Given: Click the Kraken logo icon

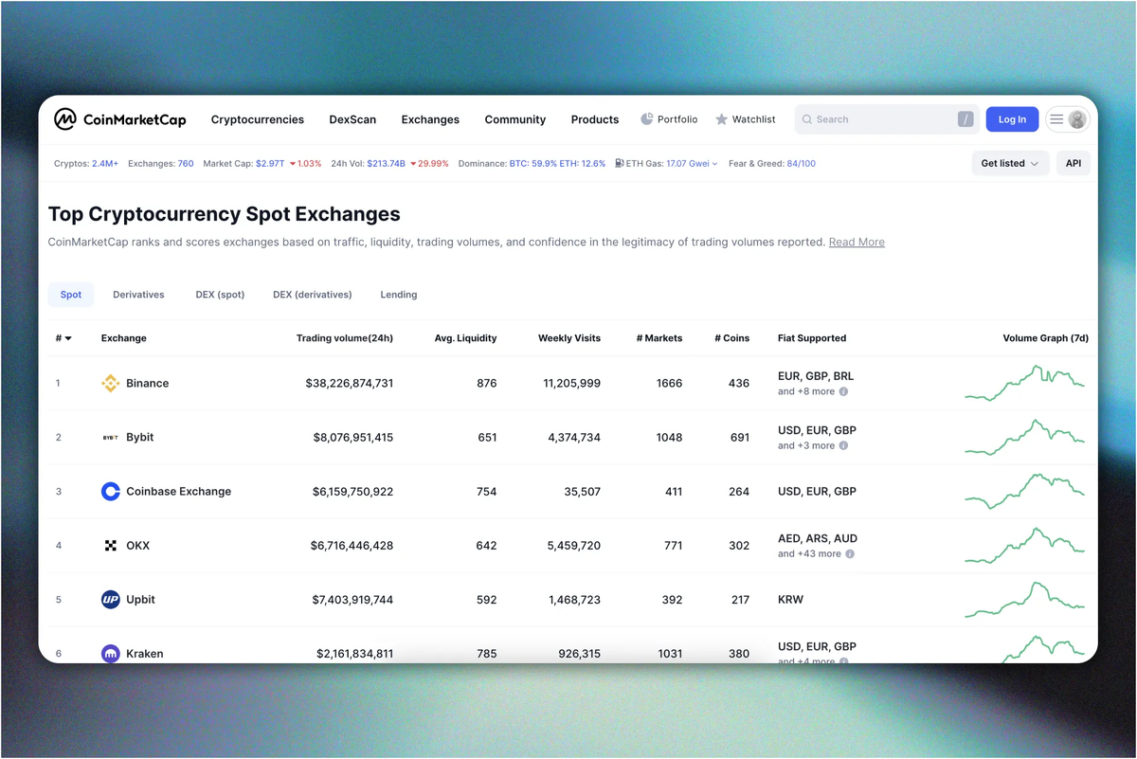Looking at the screenshot, I should [x=110, y=654].
